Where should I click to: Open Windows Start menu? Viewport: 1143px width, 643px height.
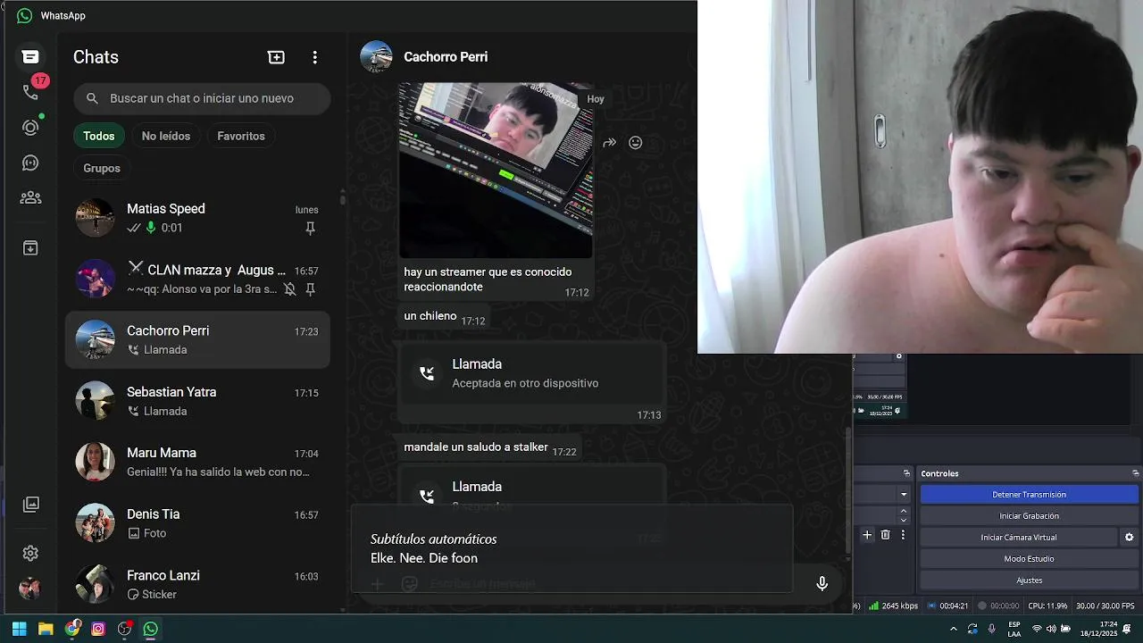19,629
